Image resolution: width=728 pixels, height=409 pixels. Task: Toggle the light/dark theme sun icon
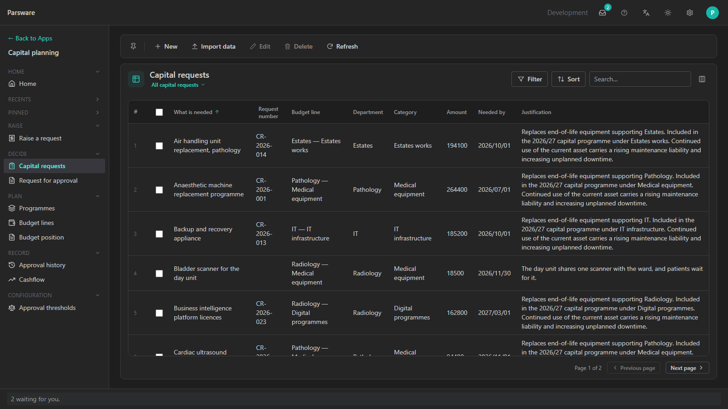668,13
